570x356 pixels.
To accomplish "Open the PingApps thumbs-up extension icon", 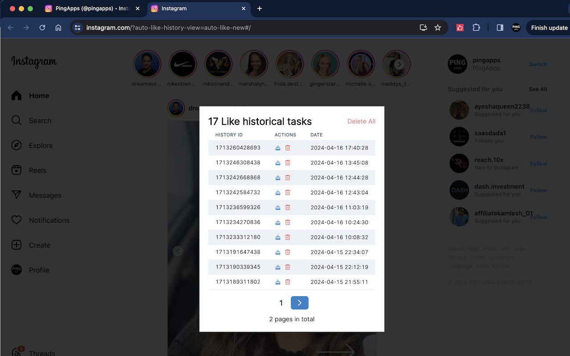I will click(x=460, y=27).
